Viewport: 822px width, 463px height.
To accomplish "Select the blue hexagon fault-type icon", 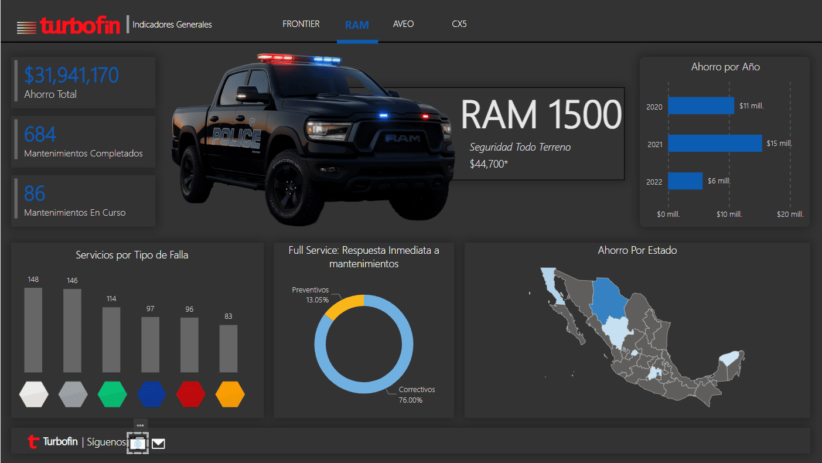I will 151,394.
